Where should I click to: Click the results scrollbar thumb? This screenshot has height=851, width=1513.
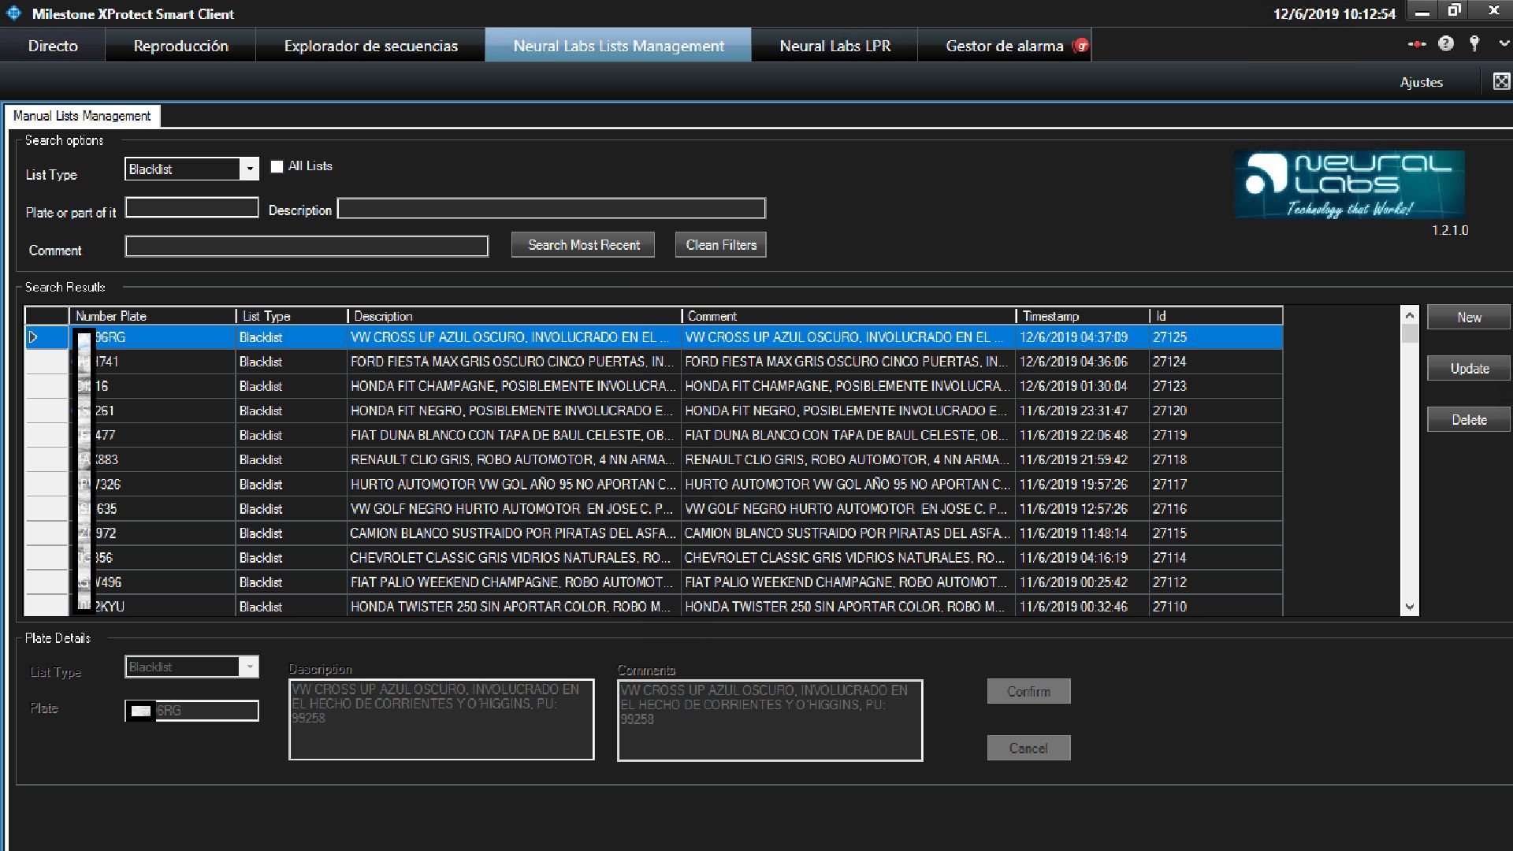click(x=1410, y=333)
